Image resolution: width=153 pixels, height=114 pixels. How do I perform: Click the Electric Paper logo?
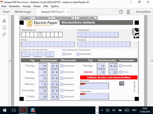pos(42,23)
